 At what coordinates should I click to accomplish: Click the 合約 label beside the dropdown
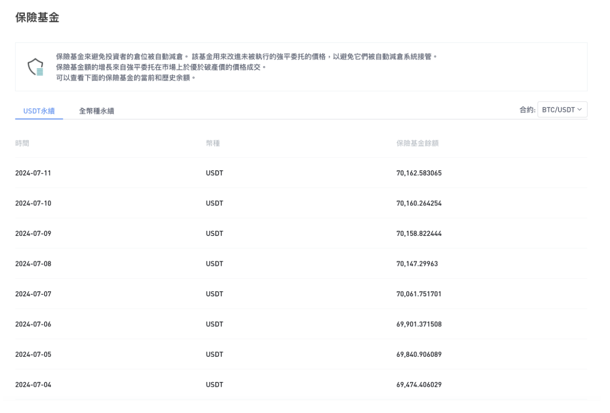527,110
